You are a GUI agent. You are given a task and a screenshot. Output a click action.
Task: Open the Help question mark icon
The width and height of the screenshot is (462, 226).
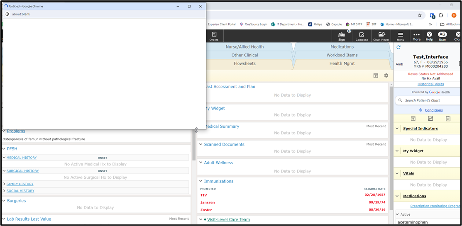coord(429,36)
